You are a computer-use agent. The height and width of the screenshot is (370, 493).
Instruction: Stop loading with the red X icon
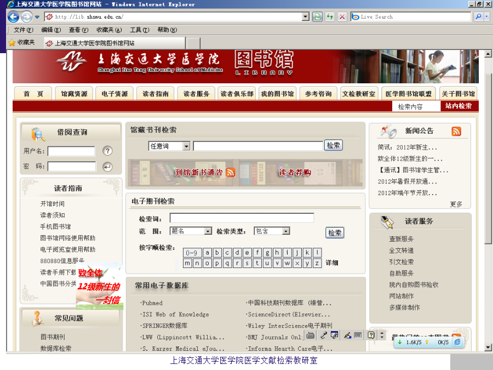(x=342, y=16)
